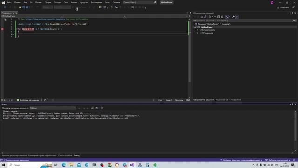Screen dimensions: 298x168
Task: Click the Home icon in Solution Explorer
Action: tap(202, 17)
